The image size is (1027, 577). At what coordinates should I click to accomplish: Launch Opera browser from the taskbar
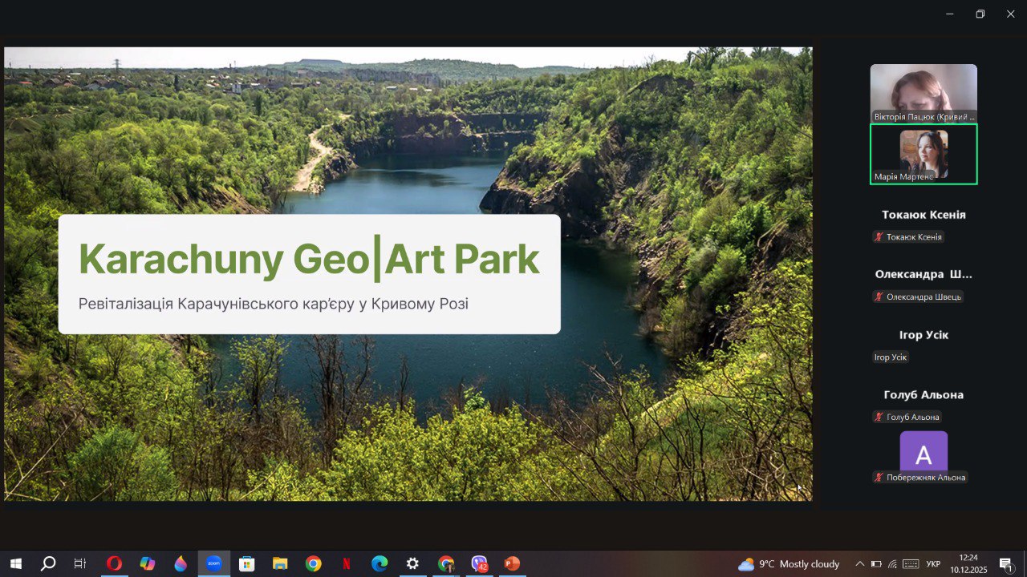pos(114,563)
